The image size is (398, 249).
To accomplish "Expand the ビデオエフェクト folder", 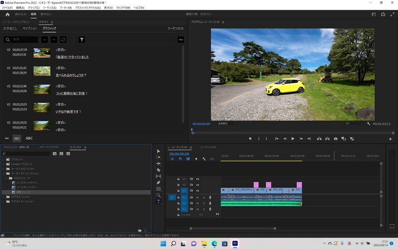I will pyautogui.click(x=3, y=197).
